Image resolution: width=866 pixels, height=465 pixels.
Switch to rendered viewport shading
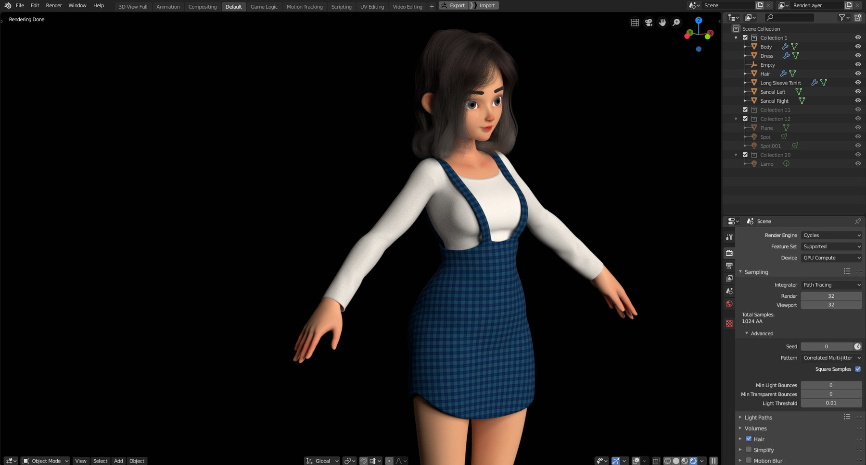(693, 461)
